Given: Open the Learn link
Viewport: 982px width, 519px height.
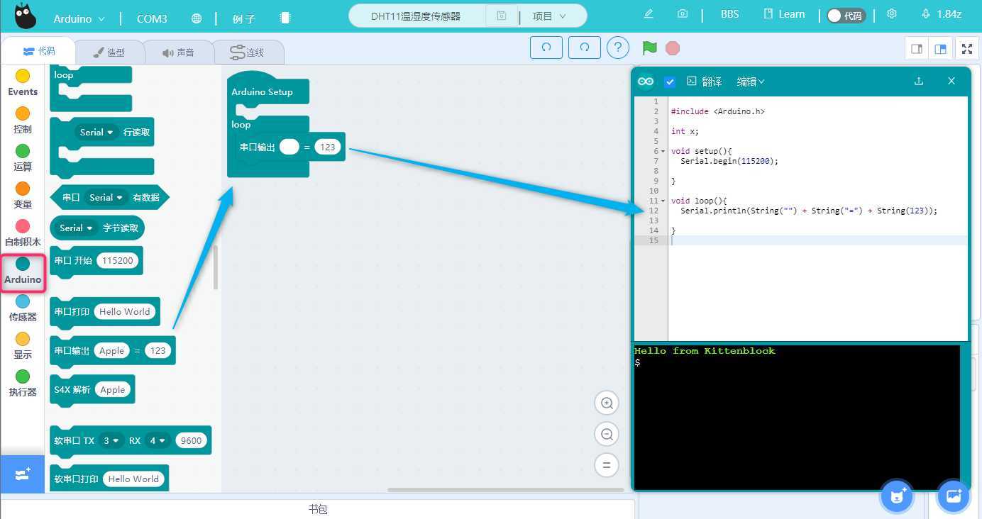Looking at the screenshot, I should (784, 14).
